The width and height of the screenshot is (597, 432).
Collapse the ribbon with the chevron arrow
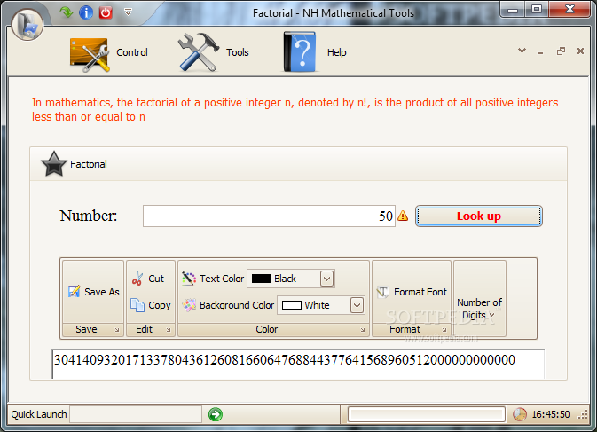[x=522, y=51]
